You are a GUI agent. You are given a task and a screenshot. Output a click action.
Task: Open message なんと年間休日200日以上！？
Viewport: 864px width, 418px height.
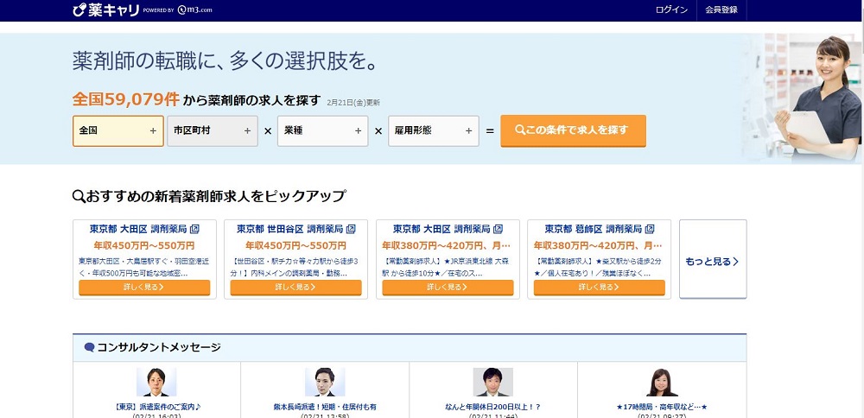click(493, 407)
